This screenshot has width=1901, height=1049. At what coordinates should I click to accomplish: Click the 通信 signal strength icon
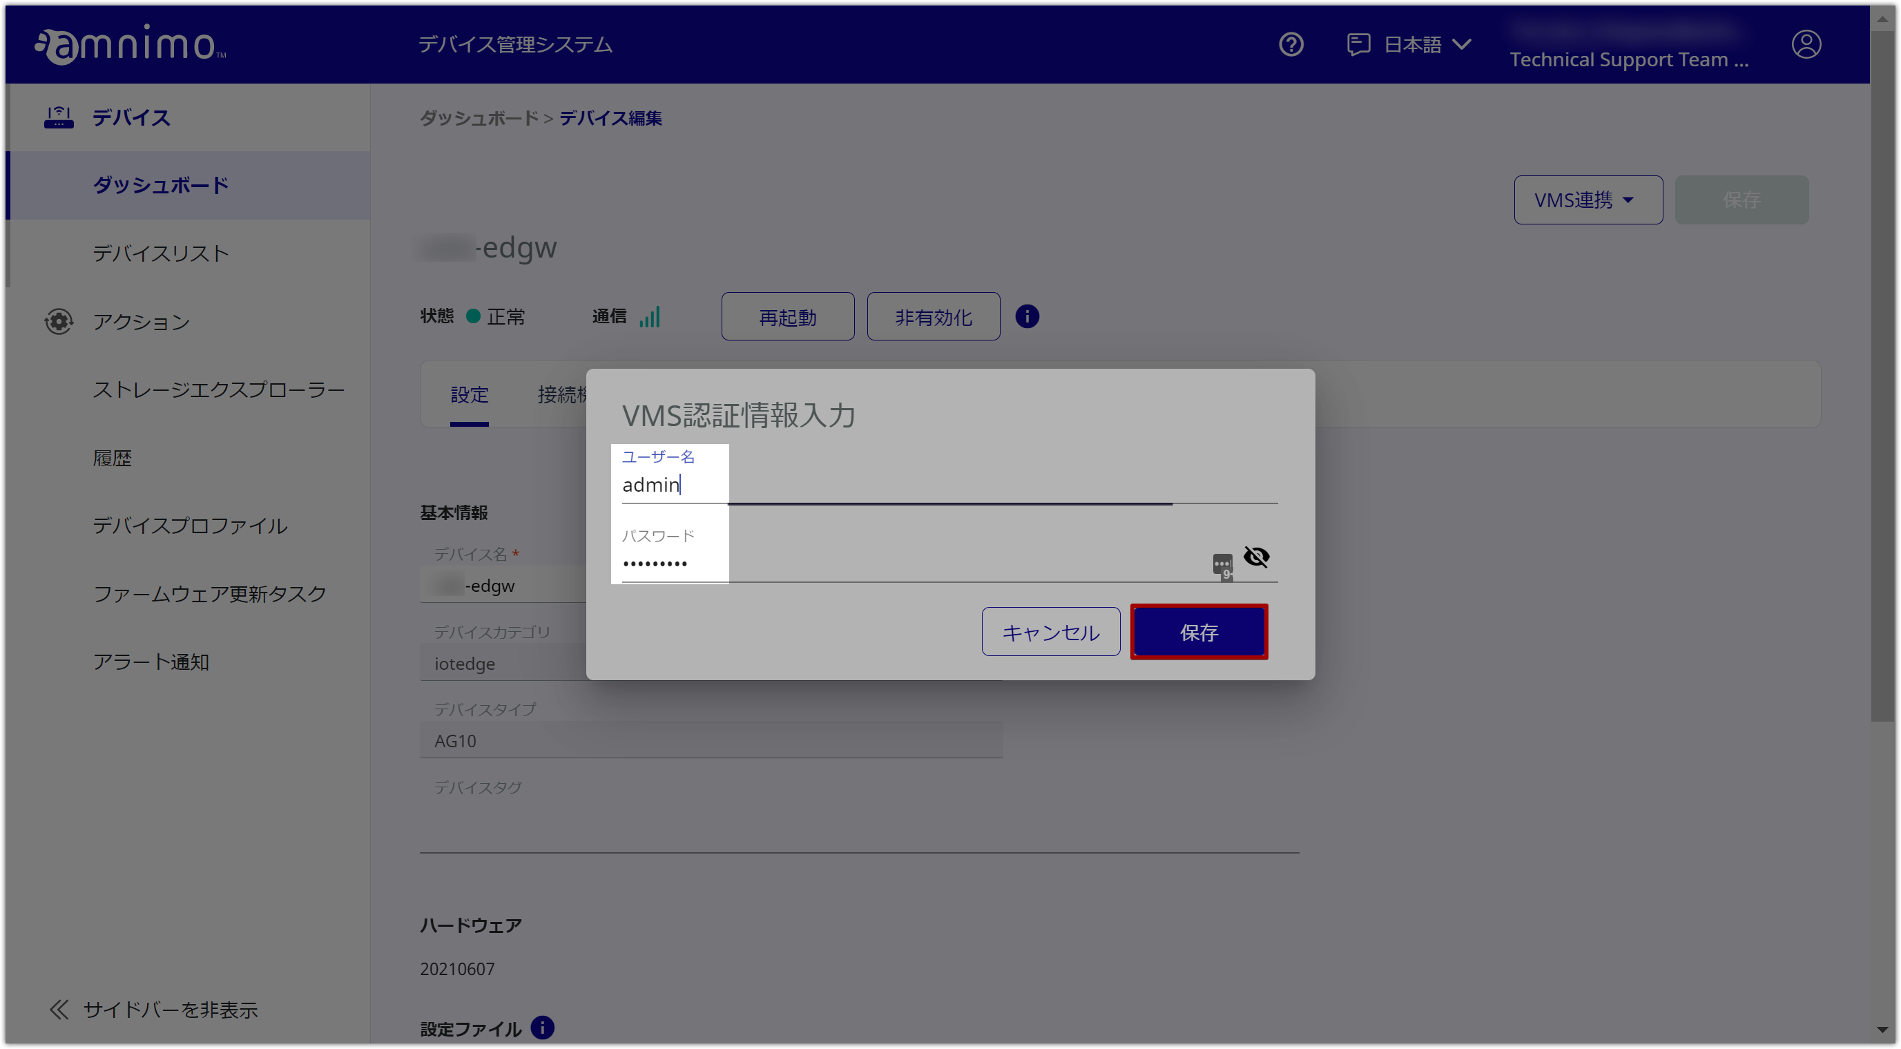pyautogui.click(x=649, y=317)
